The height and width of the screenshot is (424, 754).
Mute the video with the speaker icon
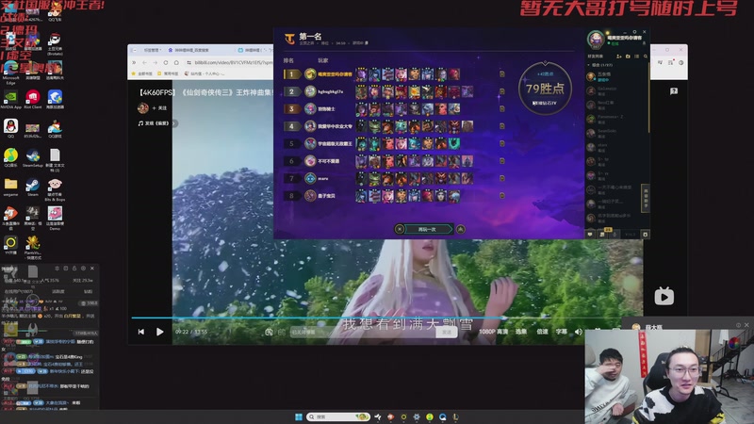[x=579, y=332]
